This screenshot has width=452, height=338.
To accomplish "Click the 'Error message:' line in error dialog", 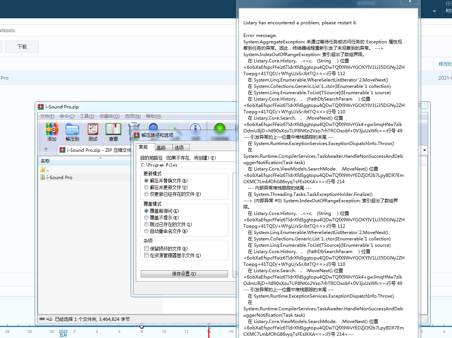I will click(260, 36).
